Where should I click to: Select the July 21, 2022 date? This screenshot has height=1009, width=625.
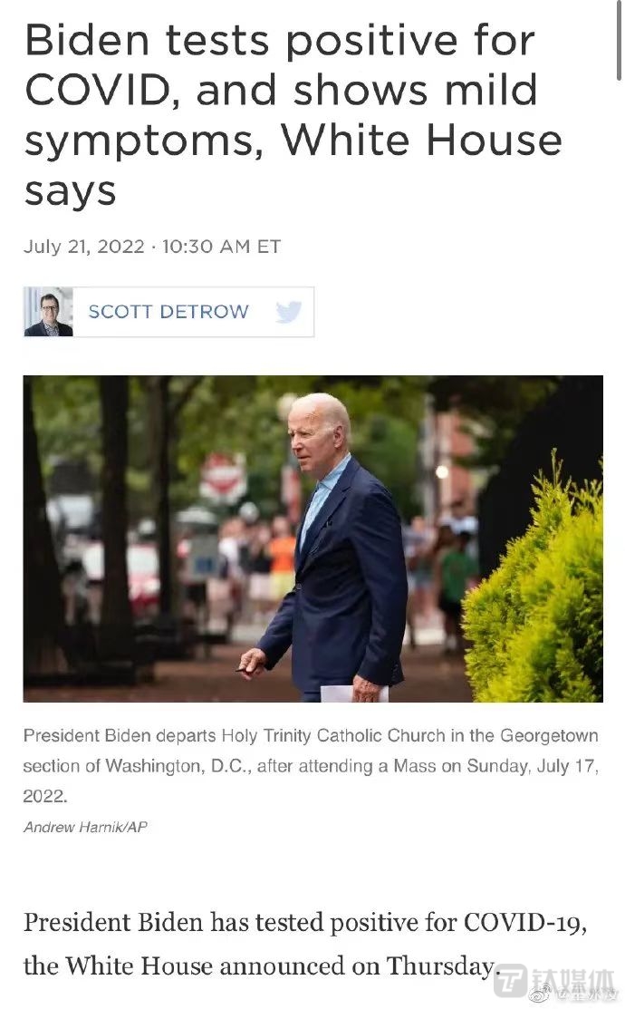click(84, 247)
